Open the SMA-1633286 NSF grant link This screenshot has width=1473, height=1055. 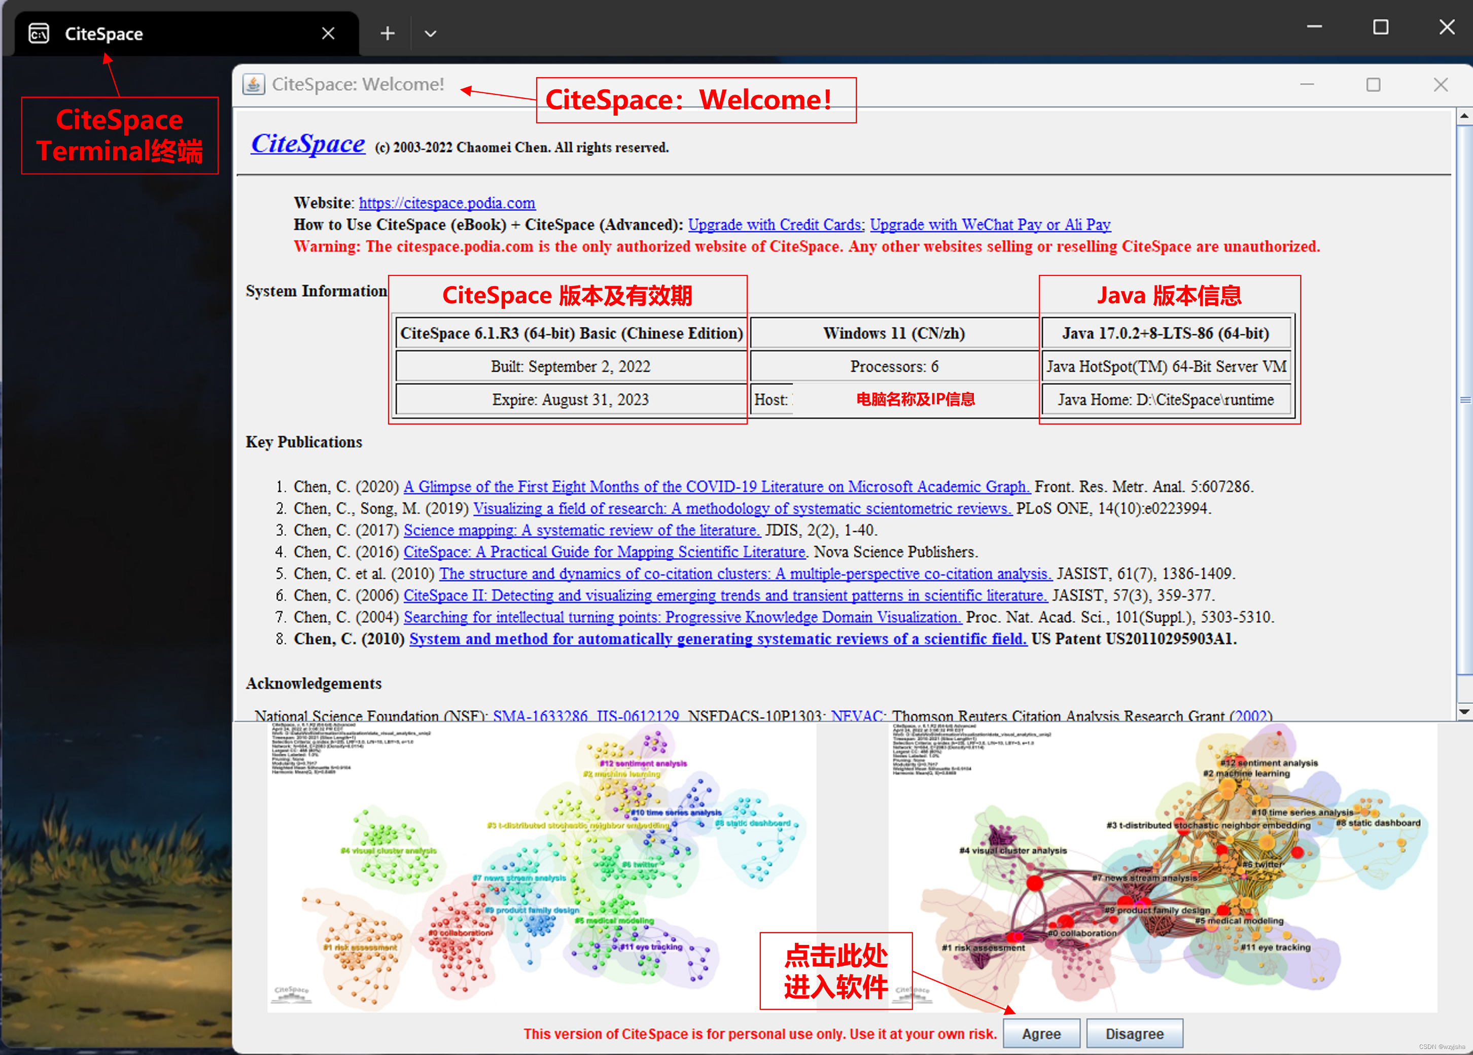pos(540,715)
